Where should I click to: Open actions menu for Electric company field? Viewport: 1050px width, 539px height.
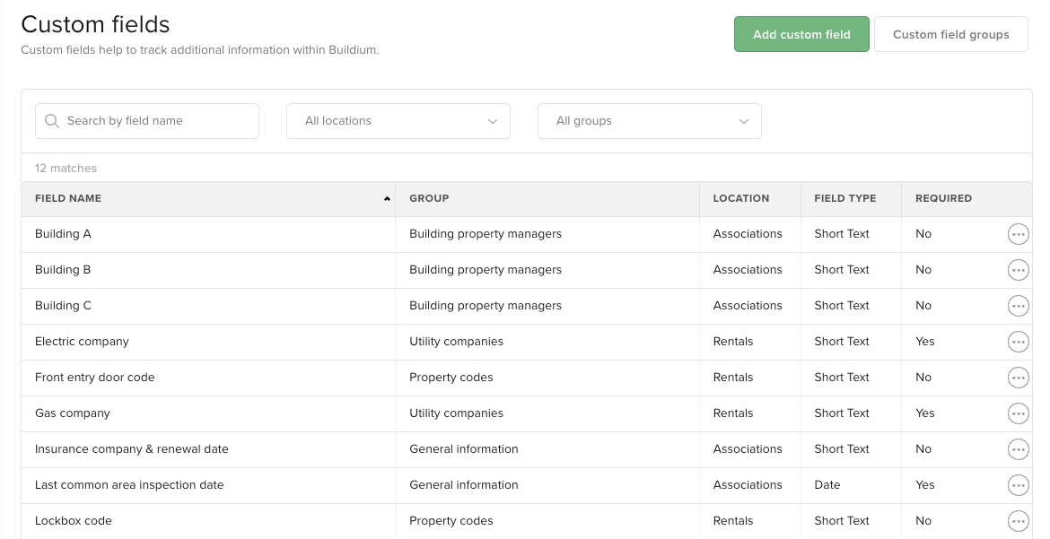click(1018, 342)
